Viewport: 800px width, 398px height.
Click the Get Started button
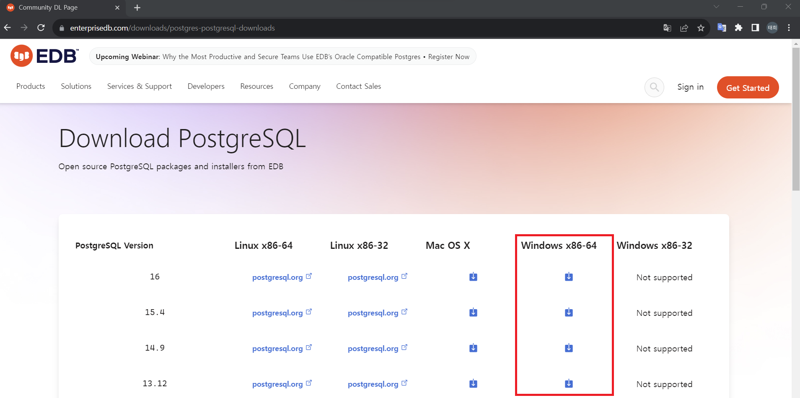pos(748,88)
